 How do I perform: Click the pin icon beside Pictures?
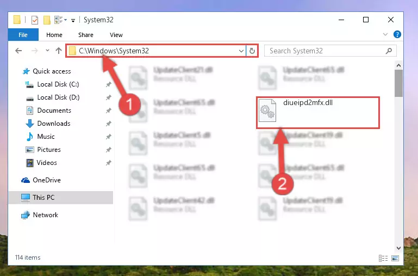point(108,150)
